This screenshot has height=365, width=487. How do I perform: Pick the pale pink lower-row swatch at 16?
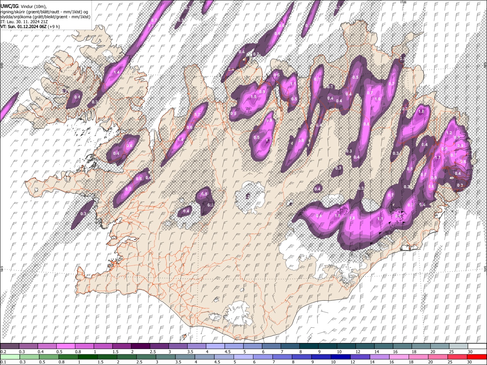[398, 357]
